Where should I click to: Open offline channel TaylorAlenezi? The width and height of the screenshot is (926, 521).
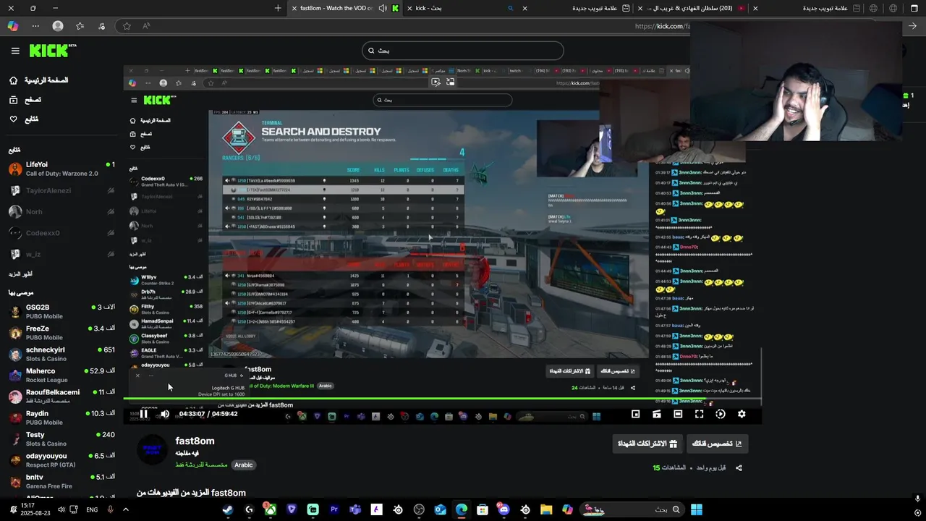coord(61,190)
